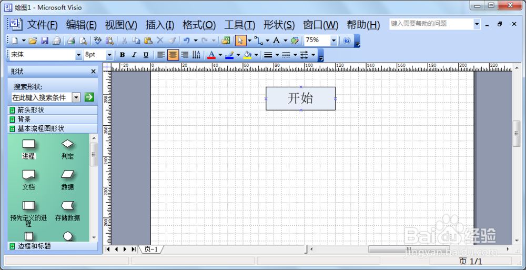526x270 pixels.
Task: Go to the first page tab arrow
Action: [108, 249]
